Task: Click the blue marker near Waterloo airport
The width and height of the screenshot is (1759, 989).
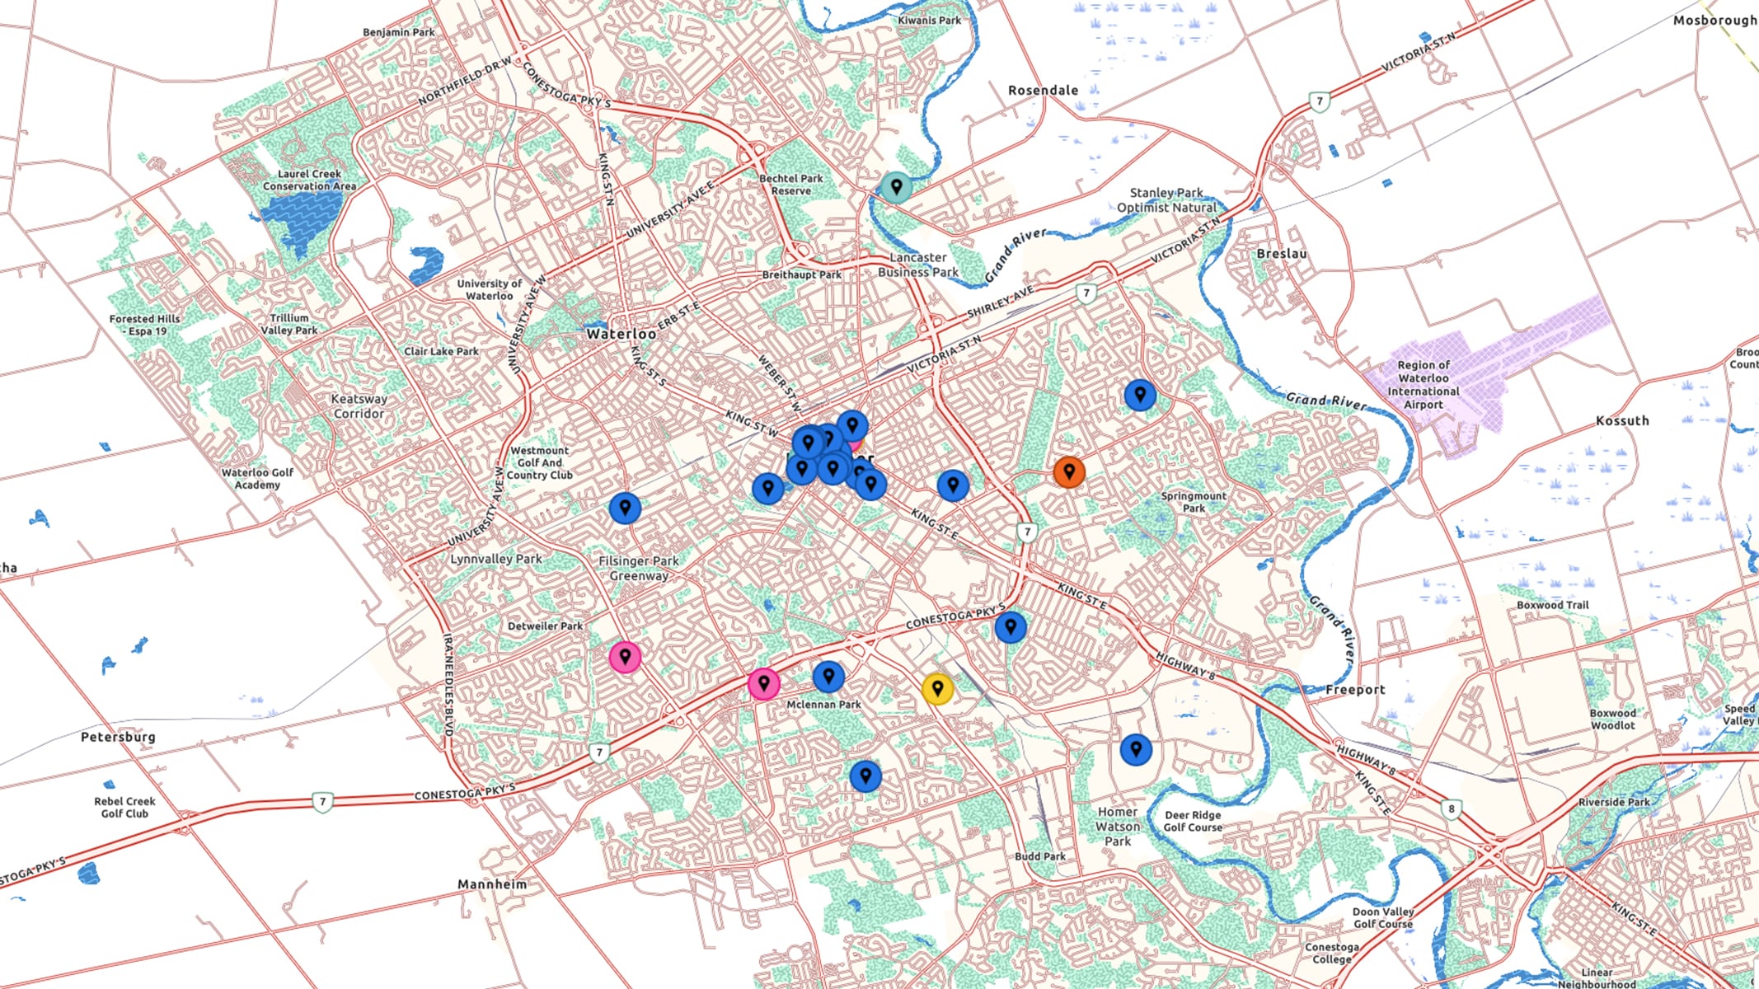Action: pos(1140,396)
